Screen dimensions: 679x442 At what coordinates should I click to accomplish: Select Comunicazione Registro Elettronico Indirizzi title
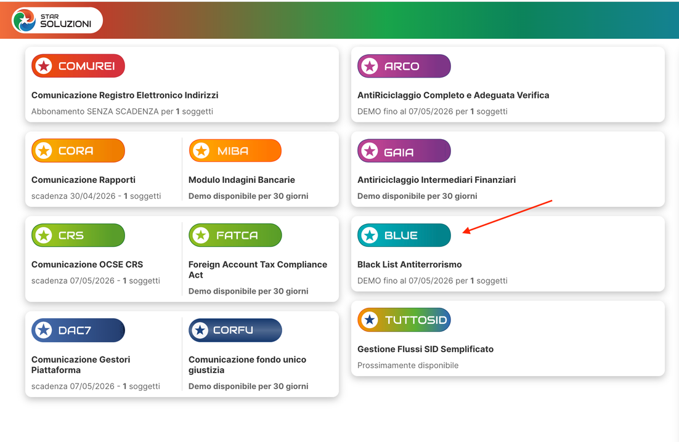[x=124, y=95]
